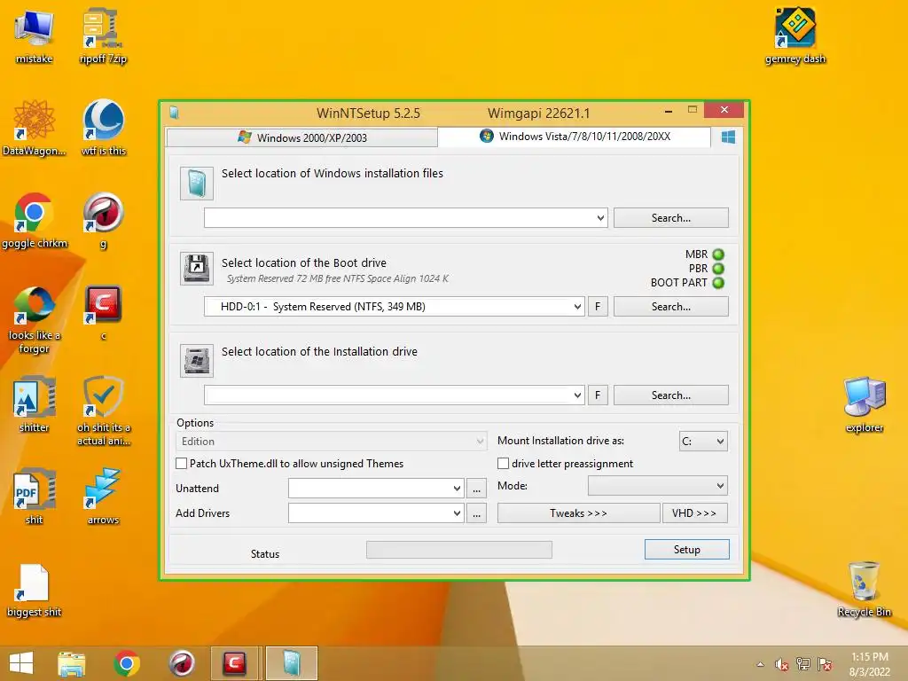The height and width of the screenshot is (681, 908).
Task: Browse for drivers with ... button
Action: (x=476, y=513)
